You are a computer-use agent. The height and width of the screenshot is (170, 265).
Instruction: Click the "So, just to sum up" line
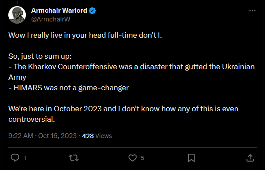[40, 56]
